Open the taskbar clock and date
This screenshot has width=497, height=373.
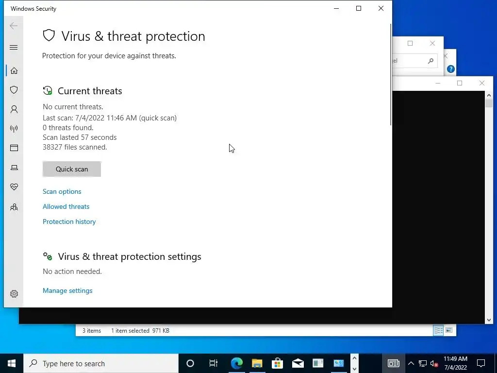455,363
